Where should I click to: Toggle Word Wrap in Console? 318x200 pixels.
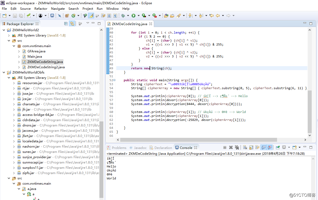(257, 148)
